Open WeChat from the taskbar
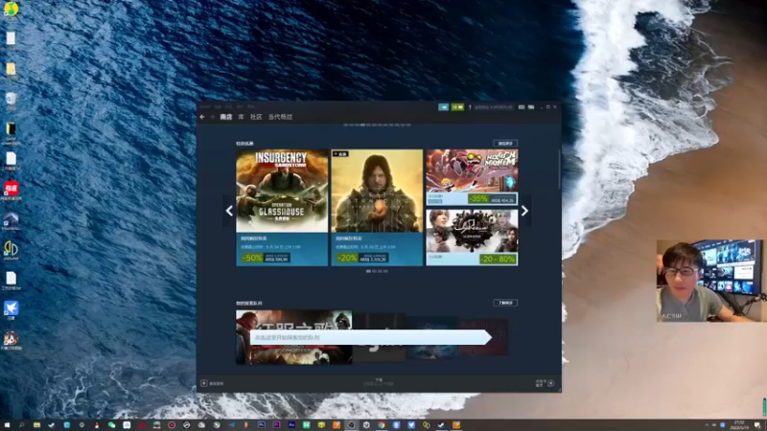The width and height of the screenshot is (767, 431). coord(111,425)
